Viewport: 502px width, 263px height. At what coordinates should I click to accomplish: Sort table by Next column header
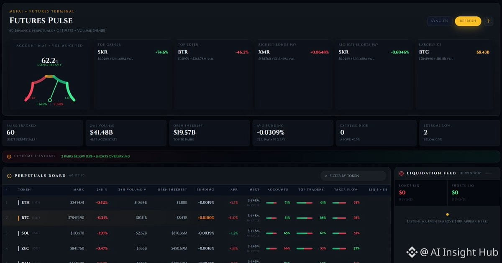(x=254, y=189)
